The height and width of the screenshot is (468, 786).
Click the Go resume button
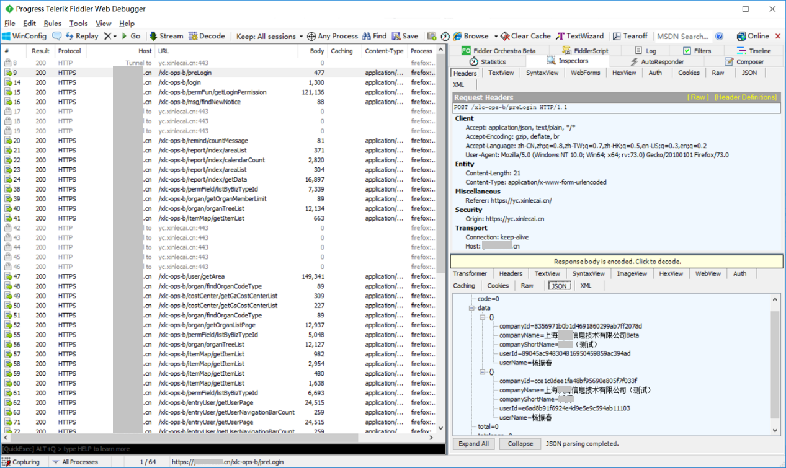click(131, 36)
